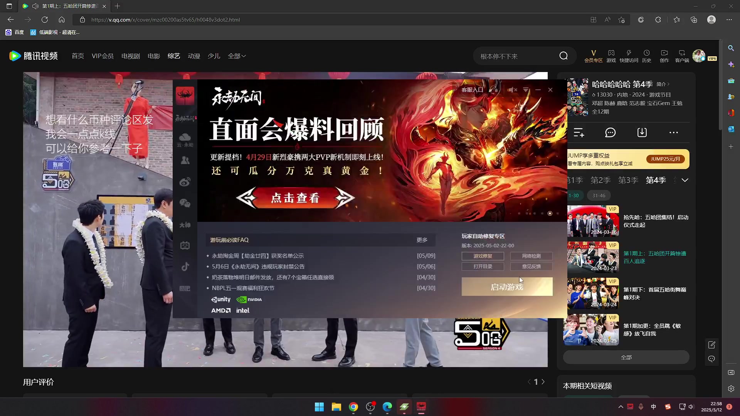The width and height of the screenshot is (740, 416).
Task: Select episode range 31-46
Action: tap(599, 196)
